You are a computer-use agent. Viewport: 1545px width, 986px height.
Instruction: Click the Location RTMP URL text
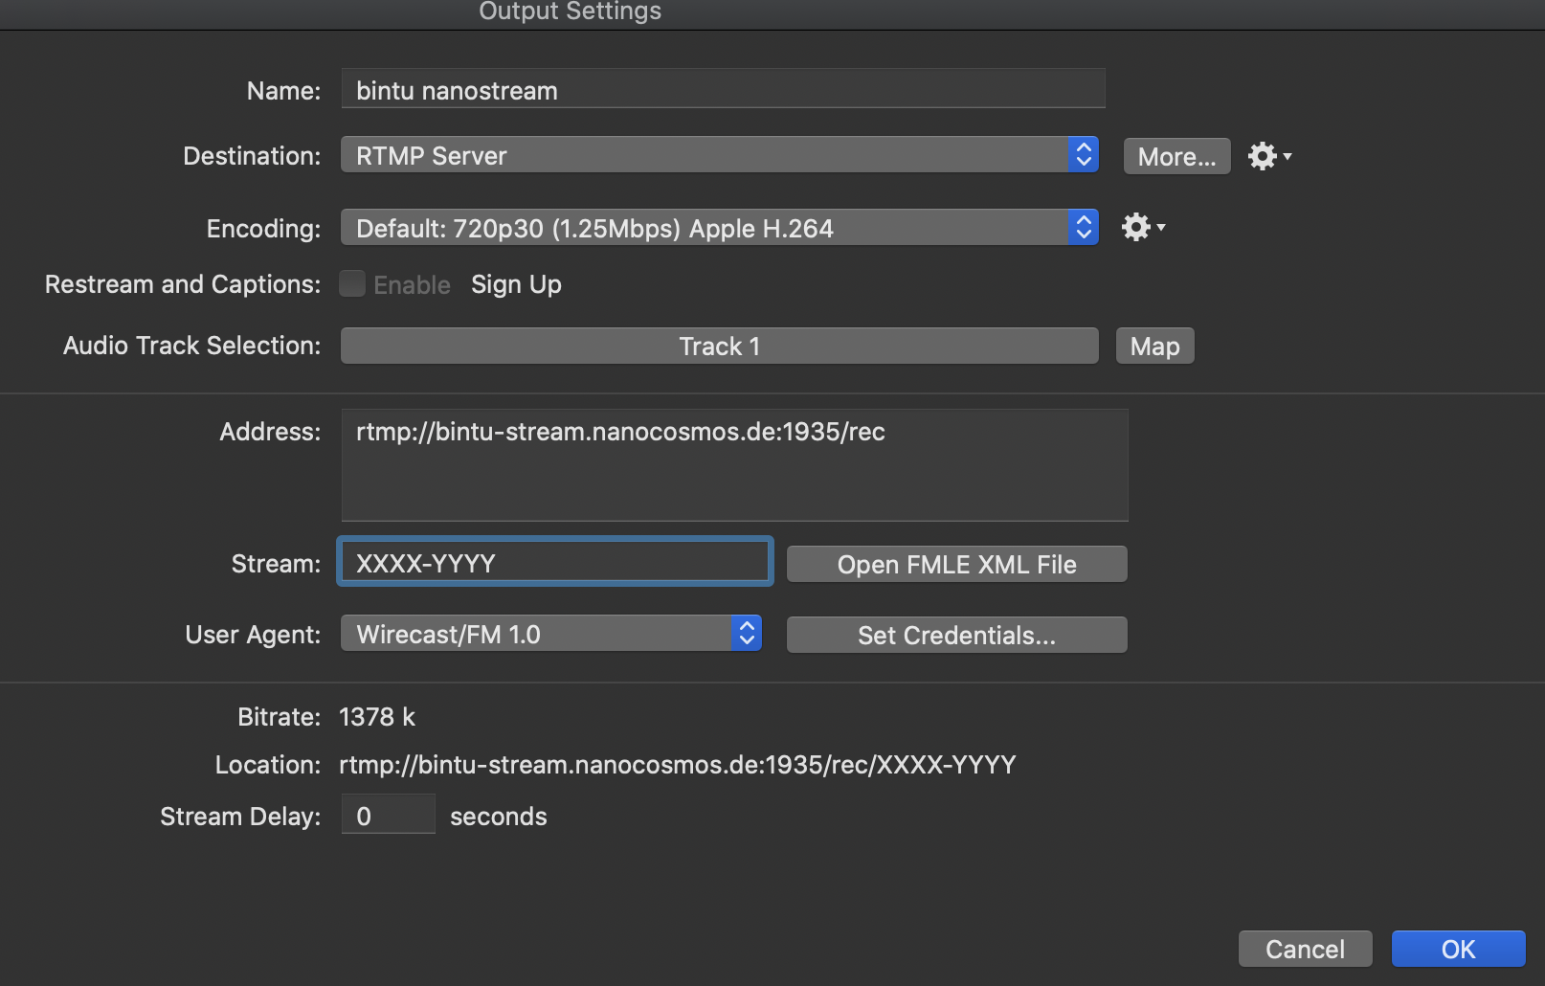click(x=677, y=765)
